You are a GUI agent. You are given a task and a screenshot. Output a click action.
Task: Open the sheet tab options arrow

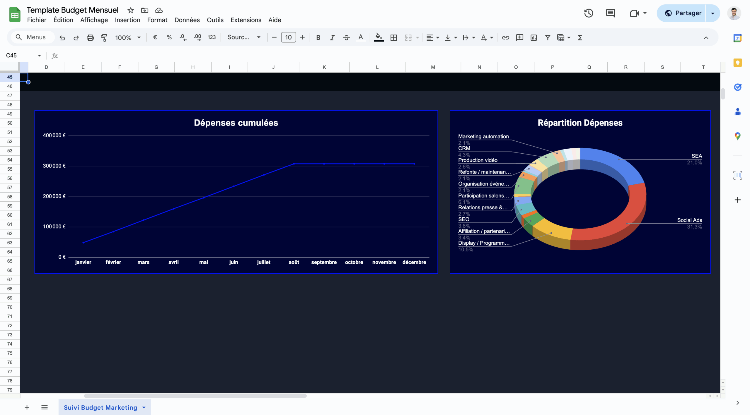click(x=144, y=407)
